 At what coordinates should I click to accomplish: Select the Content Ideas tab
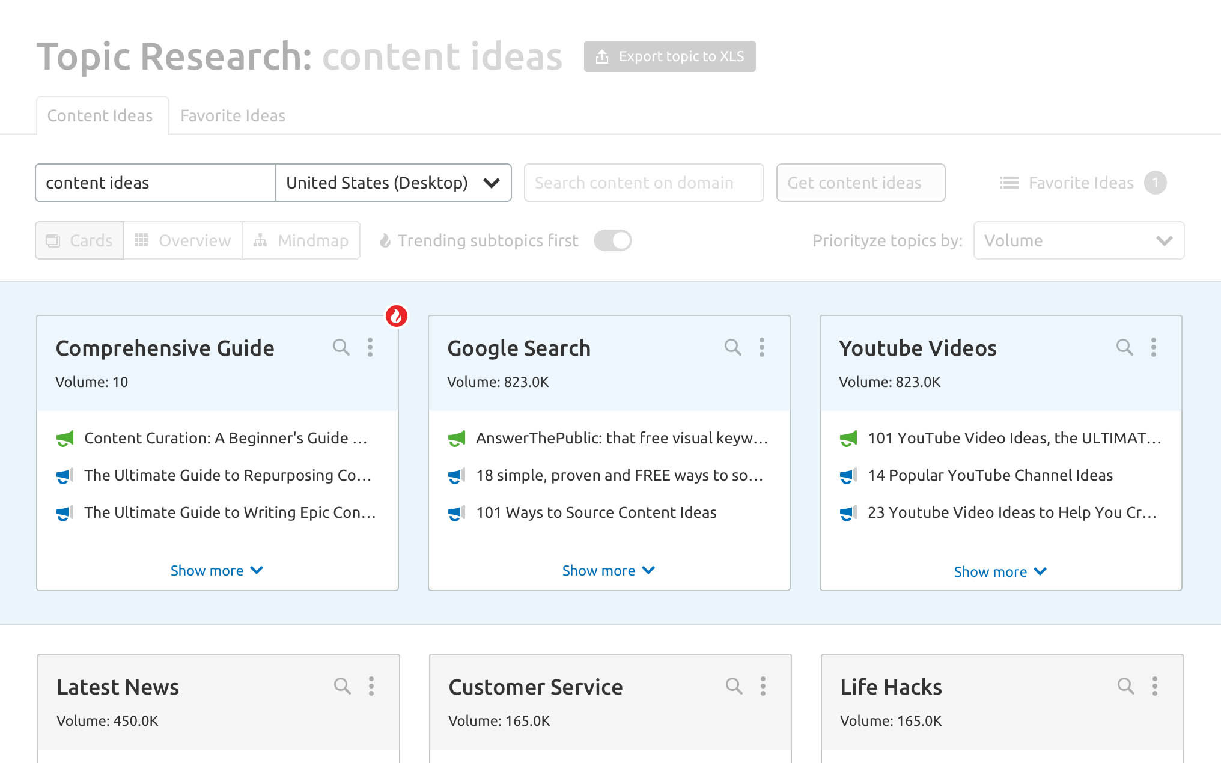point(100,115)
